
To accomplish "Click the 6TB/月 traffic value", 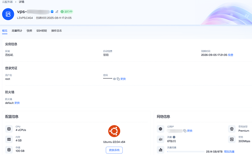I will [171, 141].
